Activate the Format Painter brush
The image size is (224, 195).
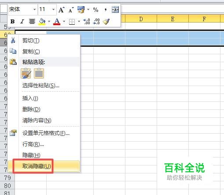pyautogui.click(x=106, y=22)
